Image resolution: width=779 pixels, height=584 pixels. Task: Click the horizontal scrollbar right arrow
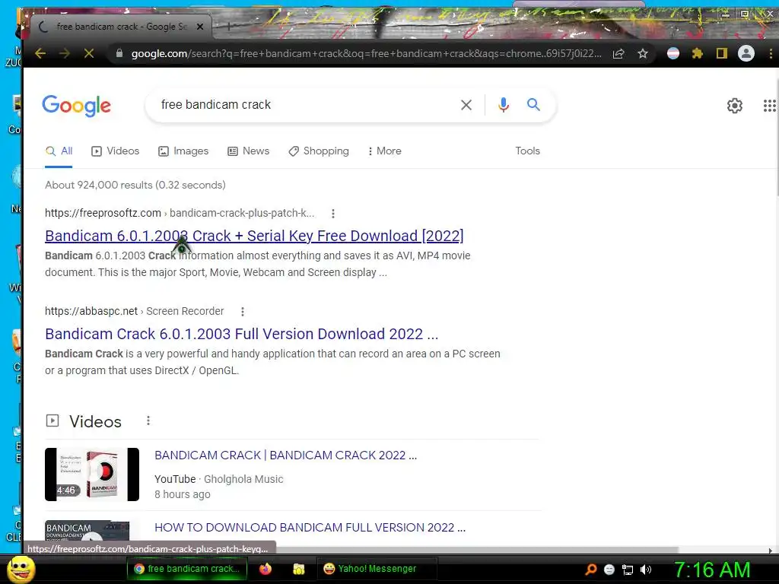(770, 551)
